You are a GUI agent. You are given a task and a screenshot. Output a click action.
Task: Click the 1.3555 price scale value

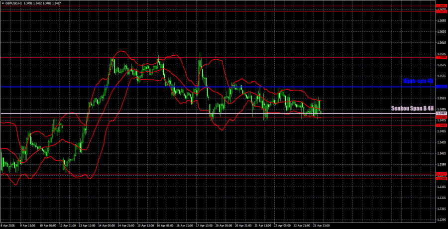pyautogui.click(x=442, y=76)
